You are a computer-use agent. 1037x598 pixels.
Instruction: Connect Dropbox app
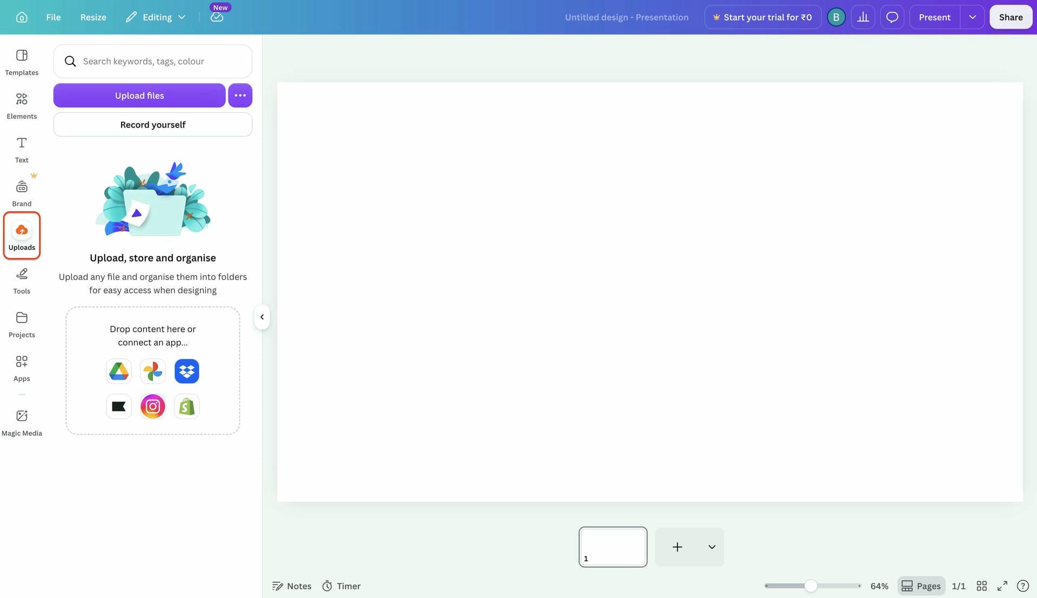tap(187, 371)
